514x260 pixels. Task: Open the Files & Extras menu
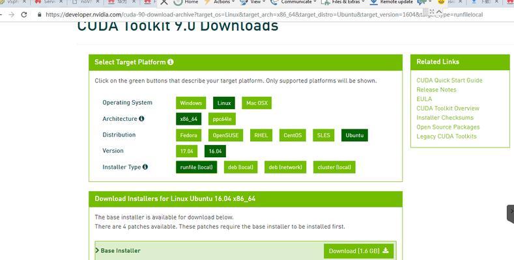(343, 2)
